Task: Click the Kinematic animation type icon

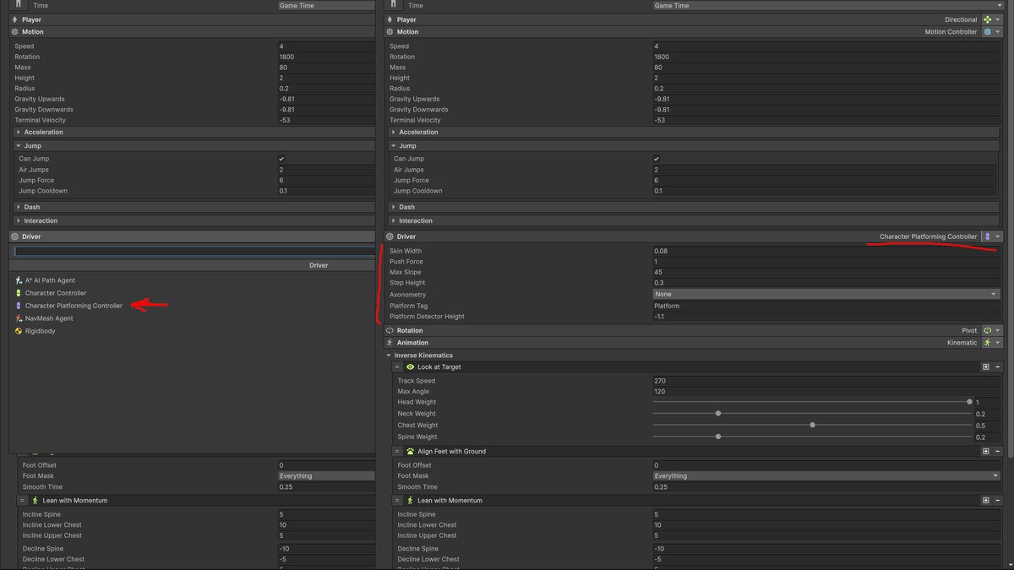Action: [x=987, y=343]
